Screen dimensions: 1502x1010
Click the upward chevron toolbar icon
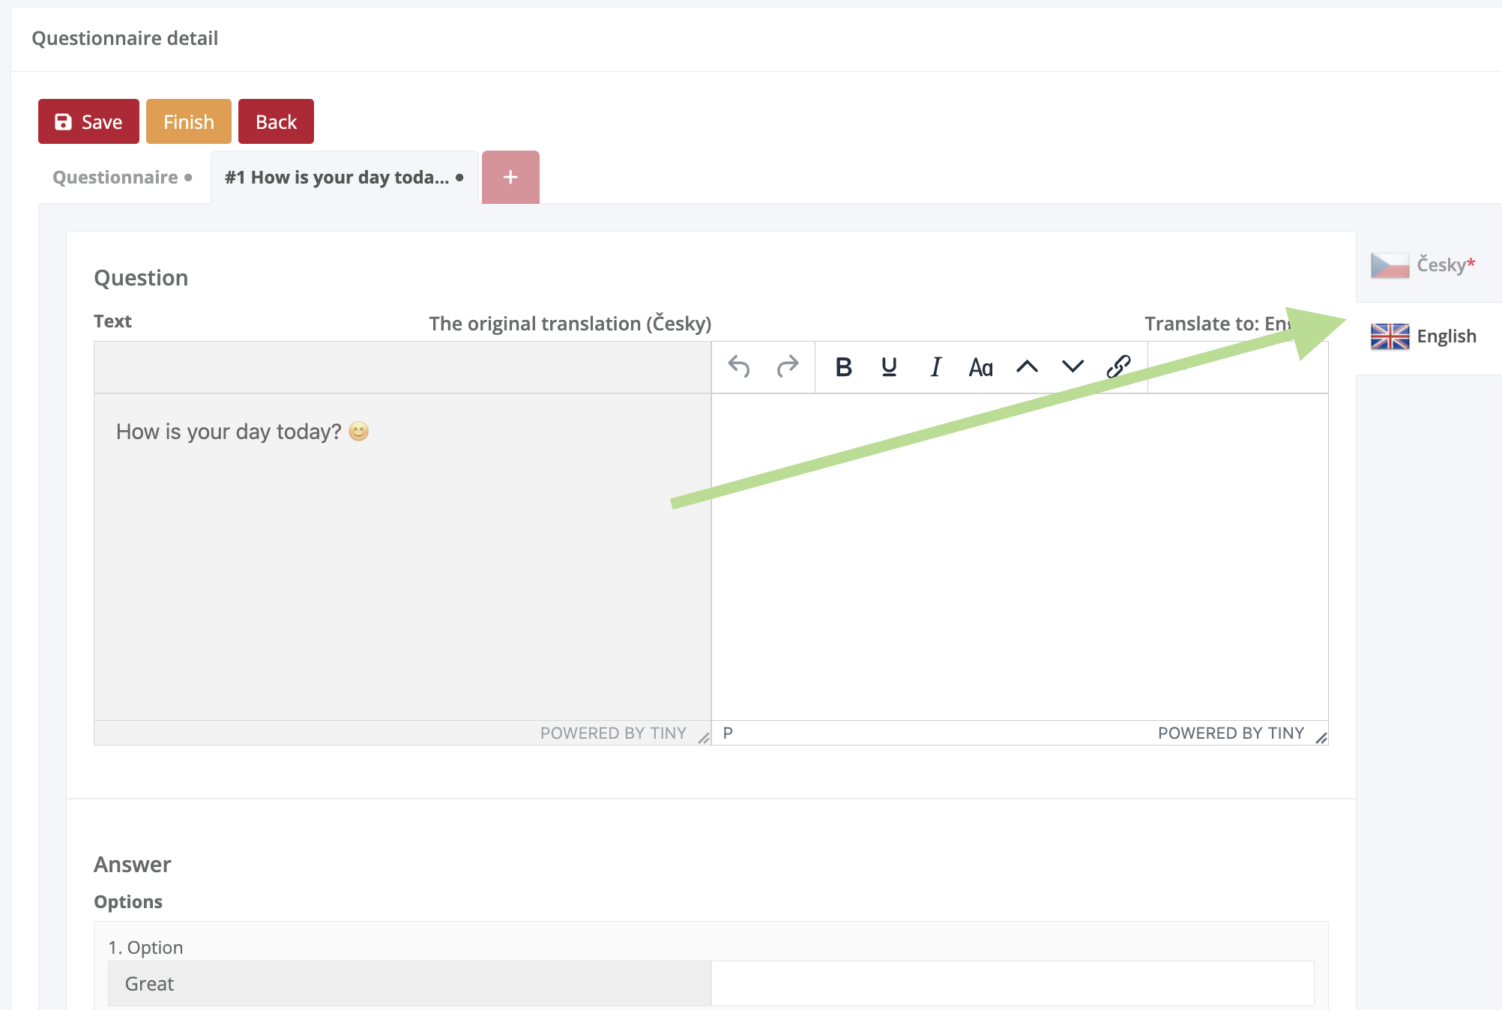pos(1027,366)
